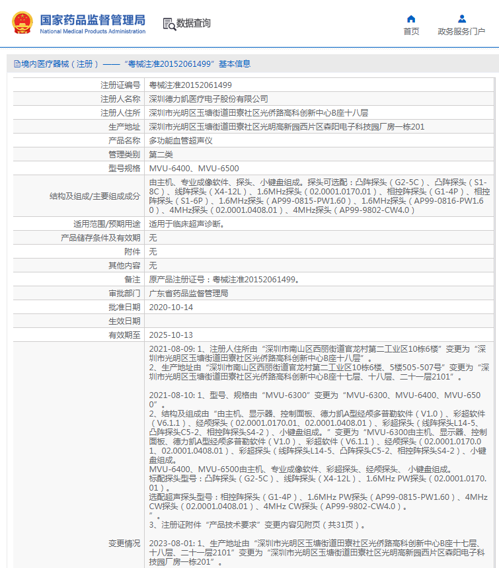
Task: Open the 数据查询 search icon
Action: click(169, 24)
